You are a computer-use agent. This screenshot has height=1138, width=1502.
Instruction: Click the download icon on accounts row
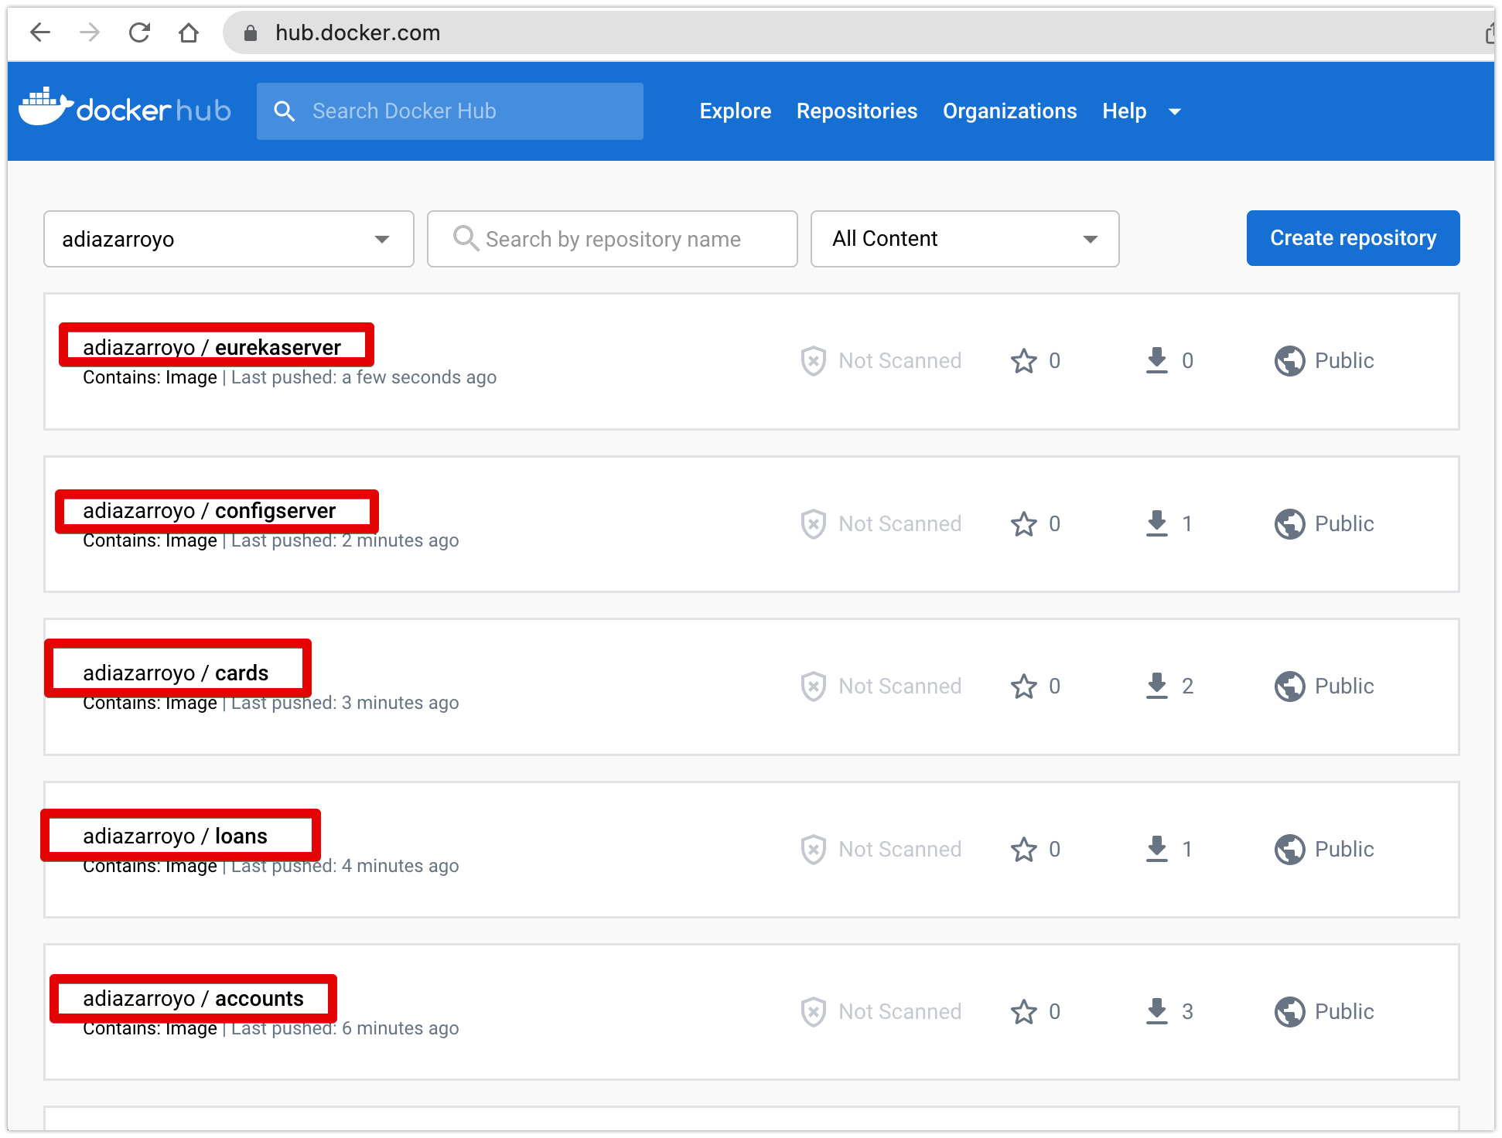(x=1157, y=1012)
